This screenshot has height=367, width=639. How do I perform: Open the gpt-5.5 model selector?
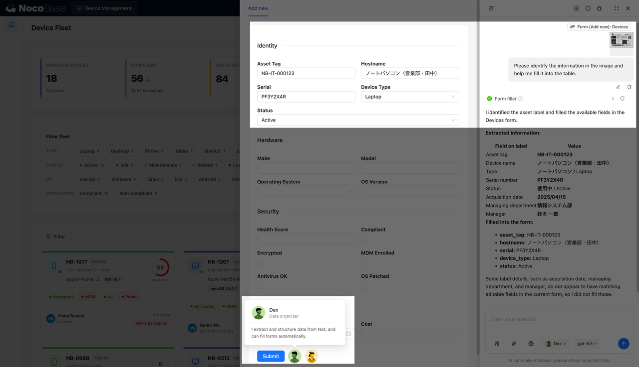(588, 344)
